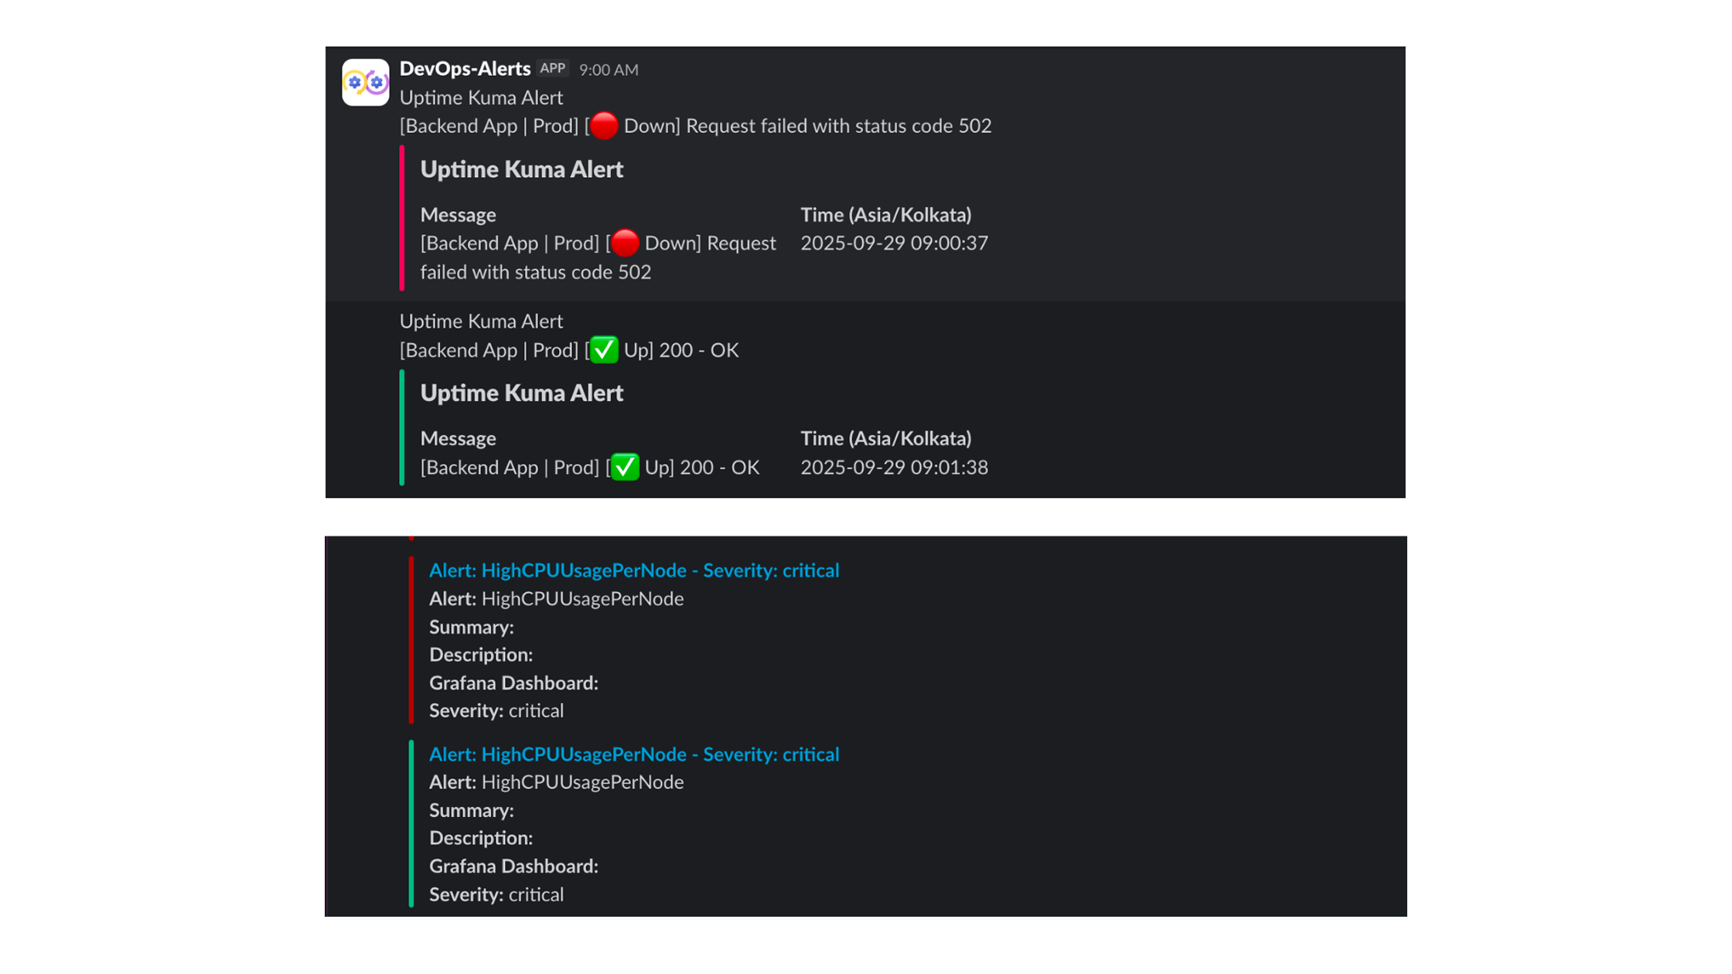Viewport: 1732px width, 974px height.
Task: Click the timestamp '2025-09-29 09:01:38'
Action: click(895, 467)
